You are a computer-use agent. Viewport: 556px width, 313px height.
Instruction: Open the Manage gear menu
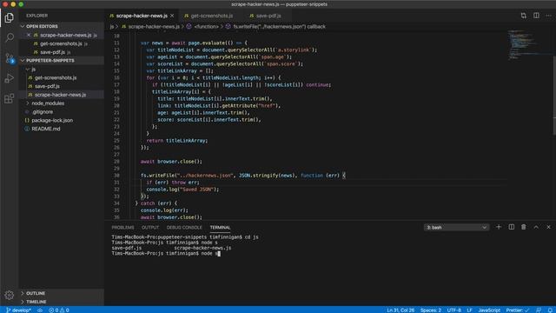coord(10,295)
